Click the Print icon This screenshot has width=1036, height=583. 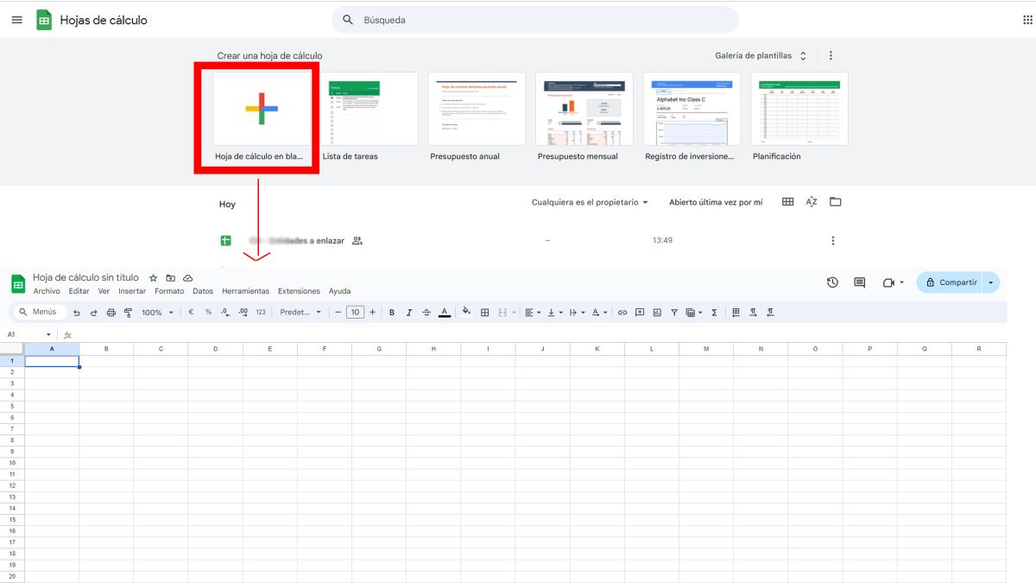111,312
